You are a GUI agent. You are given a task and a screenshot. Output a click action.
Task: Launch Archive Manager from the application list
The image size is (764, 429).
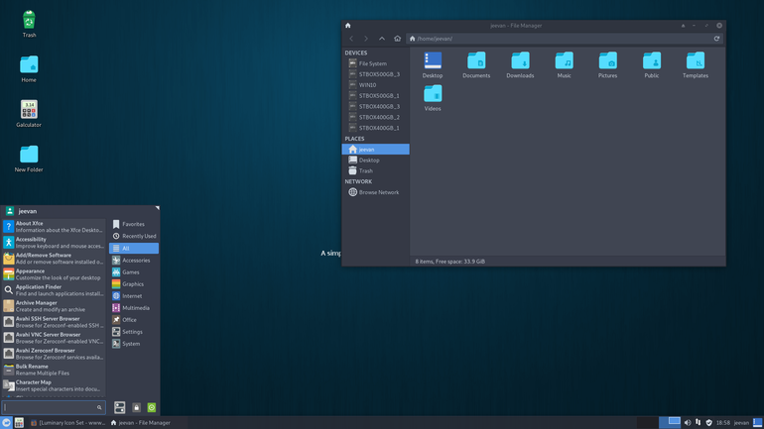coord(54,306)
